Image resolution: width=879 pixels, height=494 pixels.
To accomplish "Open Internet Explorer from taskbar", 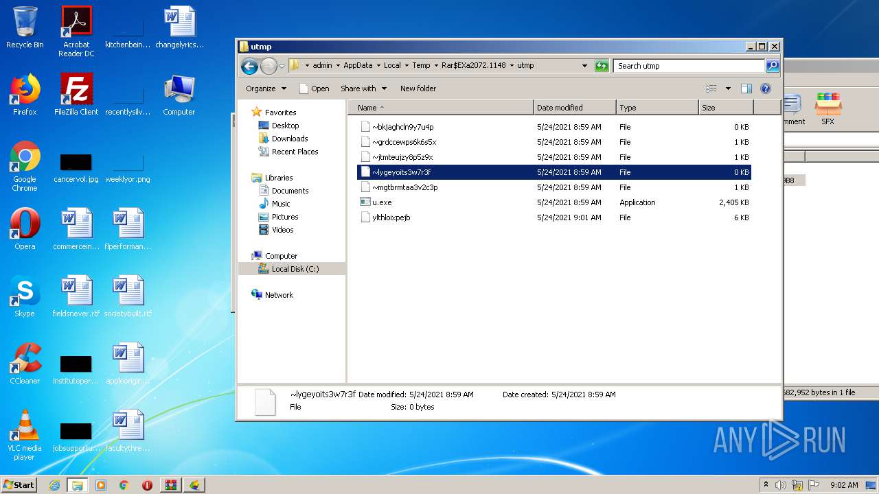I will click(x=54, y=485).
